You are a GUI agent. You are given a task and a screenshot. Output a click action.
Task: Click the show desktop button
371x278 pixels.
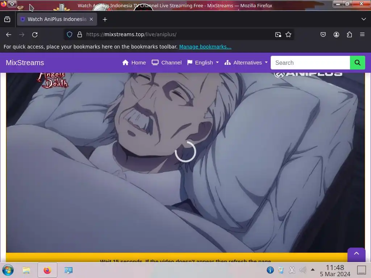coord(362,270)
